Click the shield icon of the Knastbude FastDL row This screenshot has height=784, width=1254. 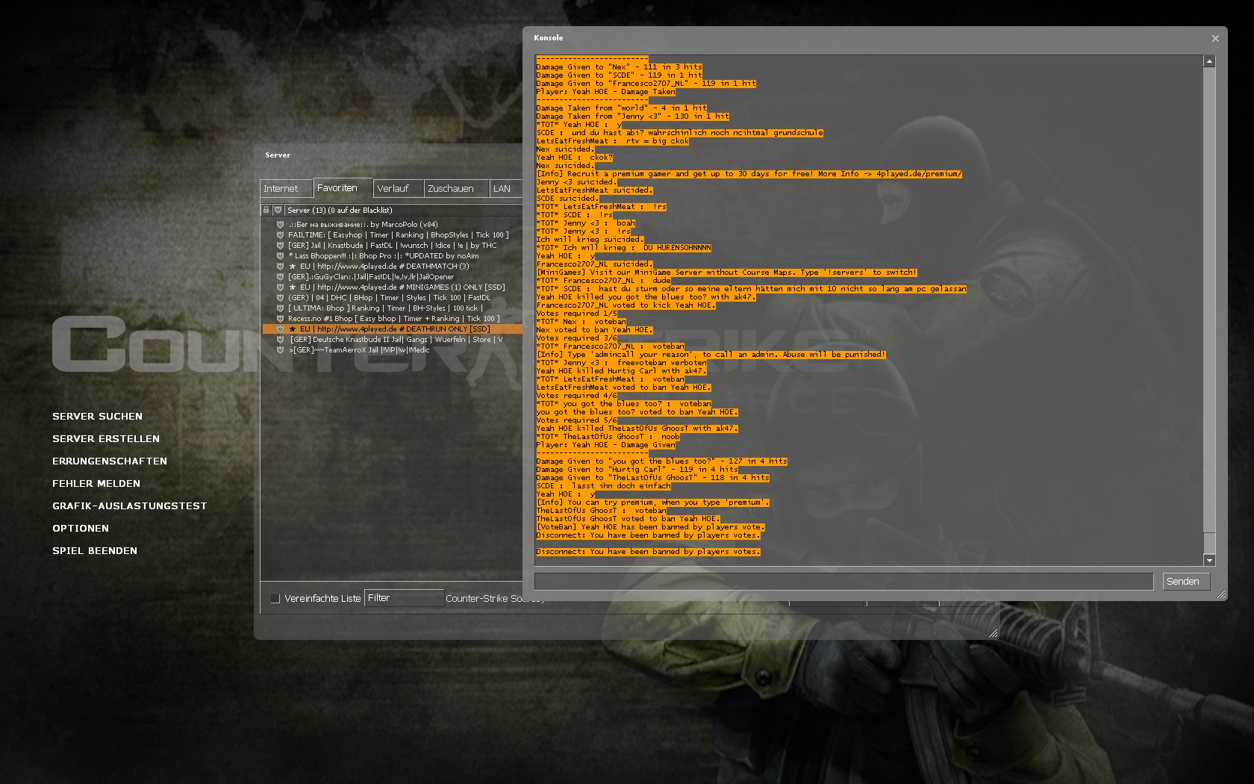click(280, 245)
